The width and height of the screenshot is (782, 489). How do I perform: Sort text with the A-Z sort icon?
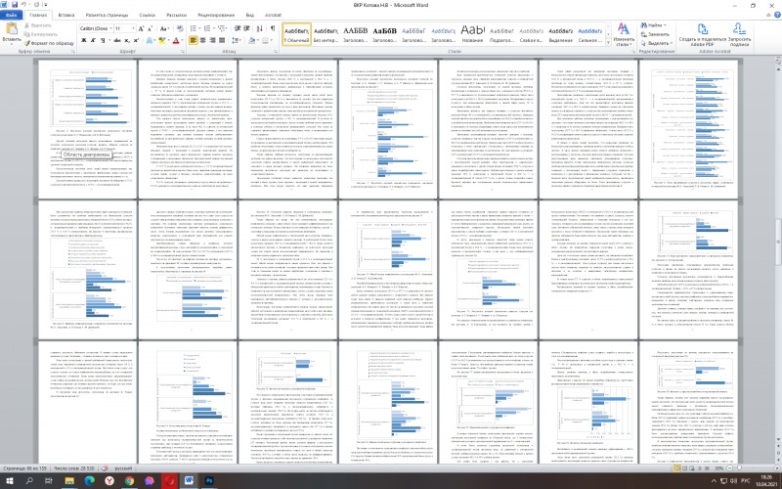[260, 28]
